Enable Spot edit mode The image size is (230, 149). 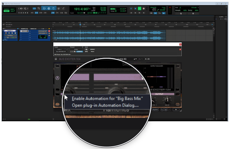pyautogui.click(x=12, y=9)
